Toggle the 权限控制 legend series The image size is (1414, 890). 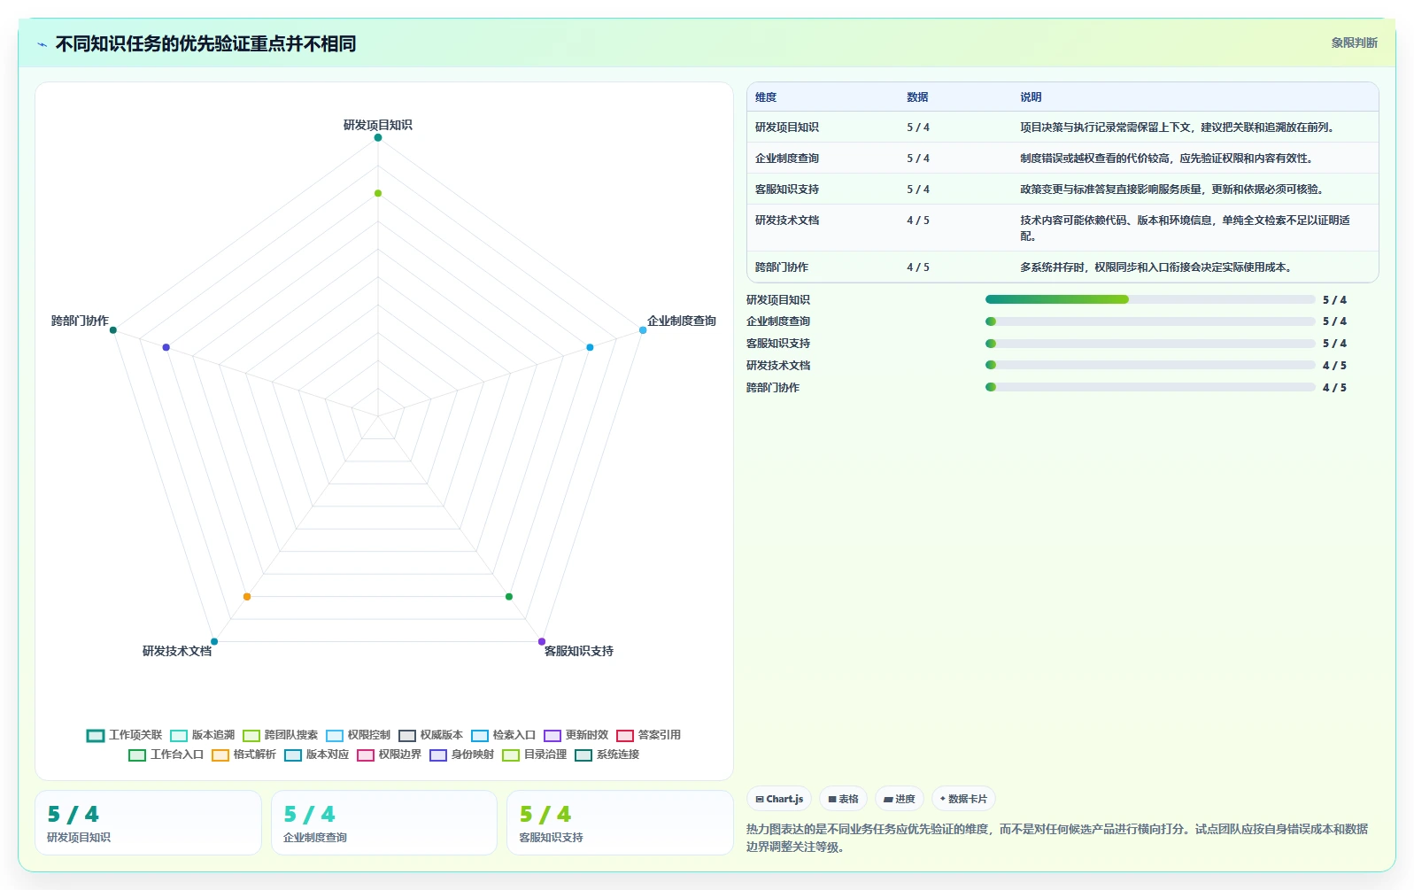pos(359,735)
